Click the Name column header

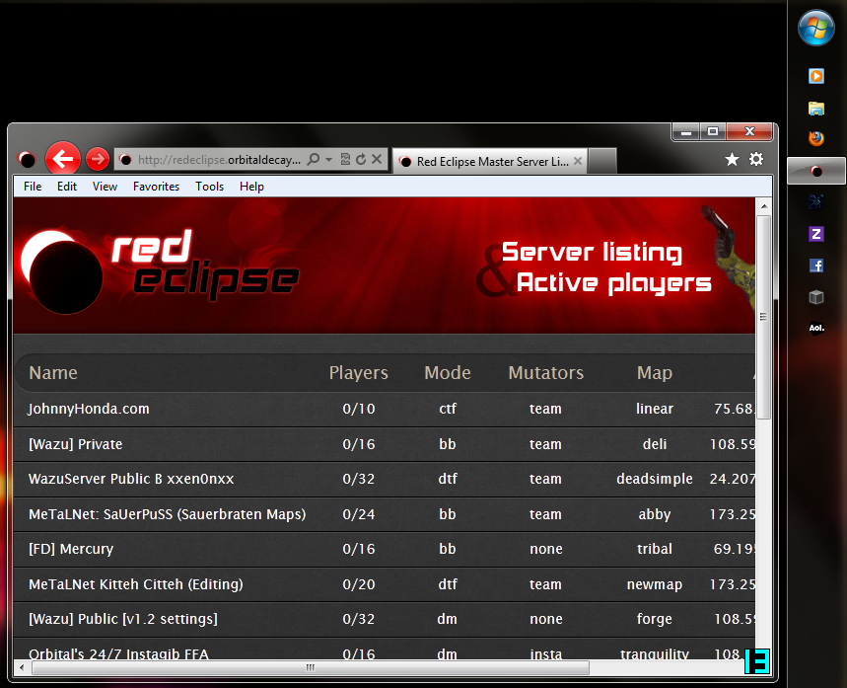point(53,373)
